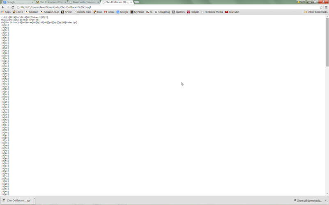
Task: Open the Textbook Media bookmark
Action: [x=212, y=12]
